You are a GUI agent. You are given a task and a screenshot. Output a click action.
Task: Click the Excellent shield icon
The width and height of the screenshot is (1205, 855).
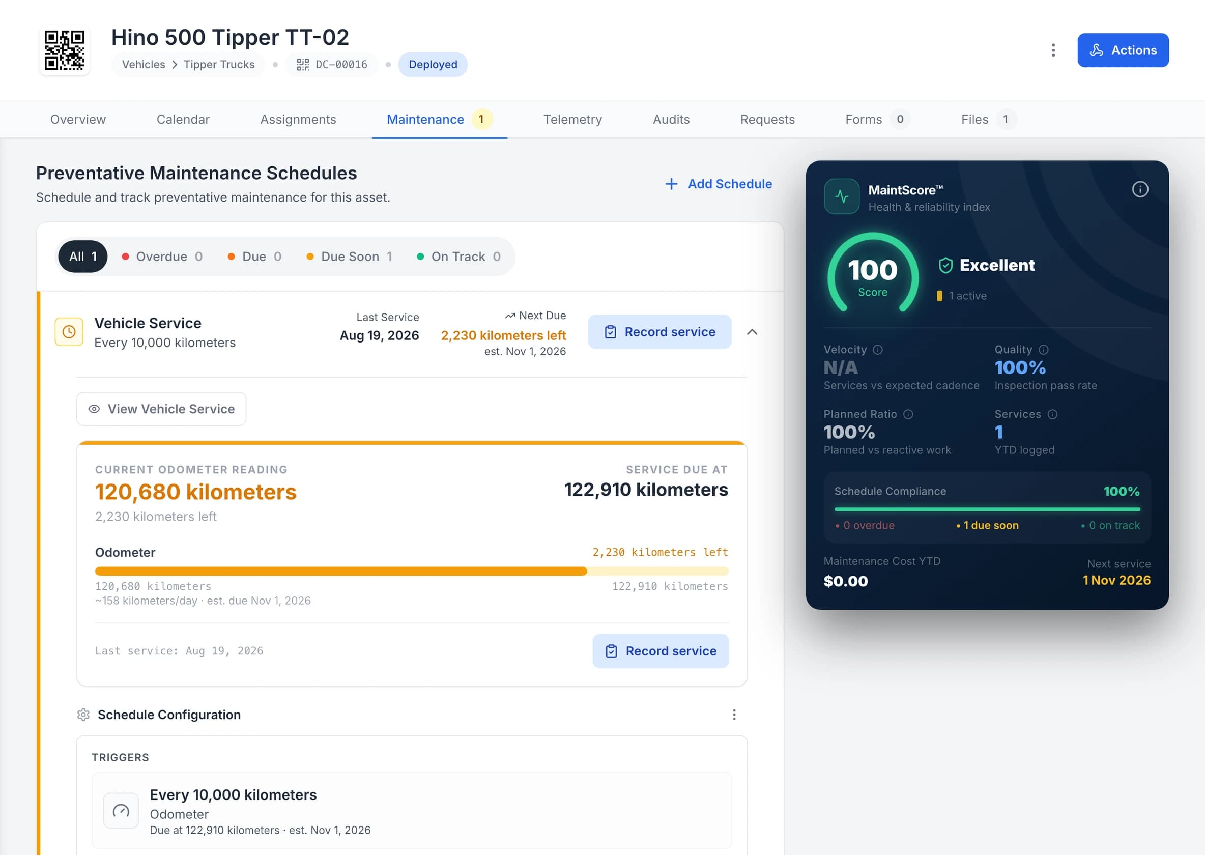coord(945,265)
